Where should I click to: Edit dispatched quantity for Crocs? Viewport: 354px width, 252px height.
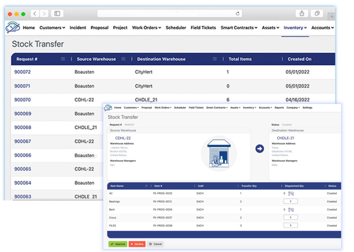pos(290,217)
